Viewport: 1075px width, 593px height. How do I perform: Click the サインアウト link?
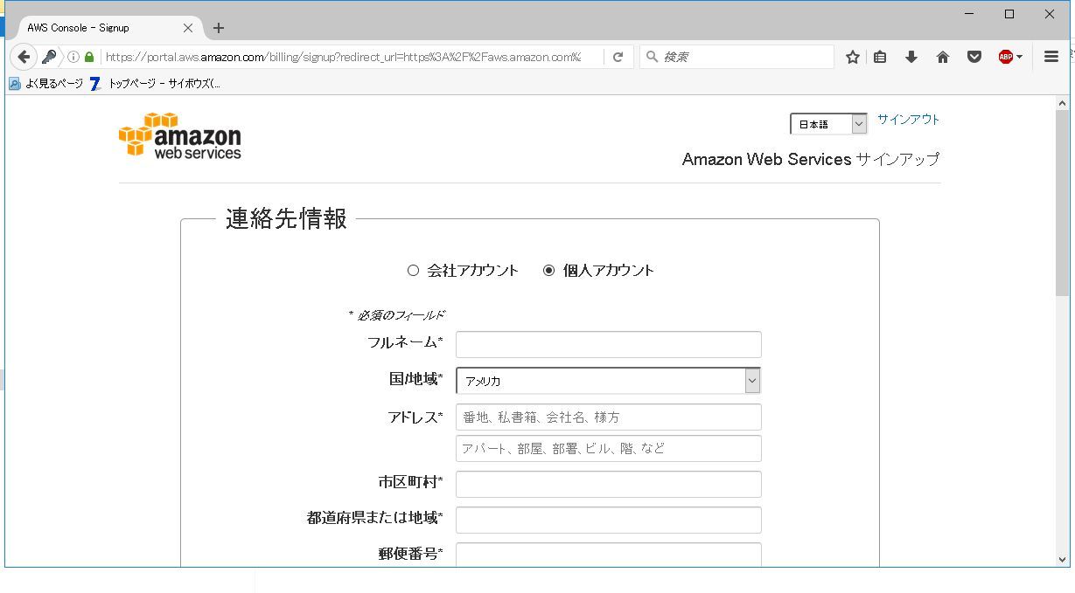pos(908,120)
